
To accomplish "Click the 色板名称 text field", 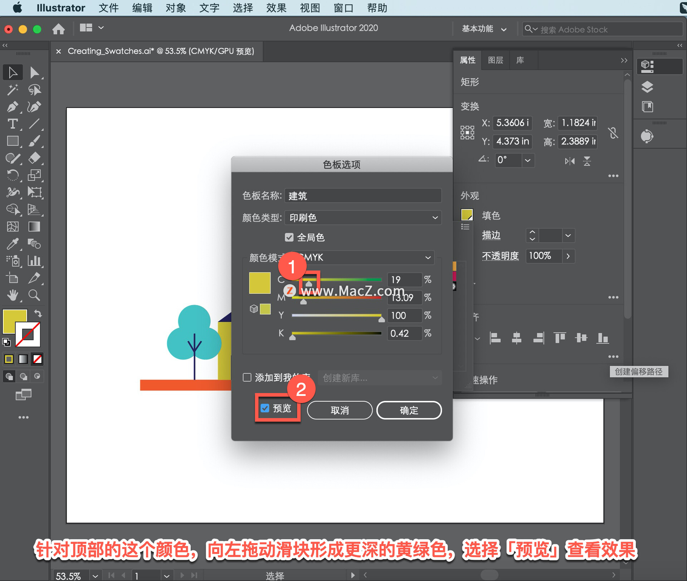I will [363, 196].
